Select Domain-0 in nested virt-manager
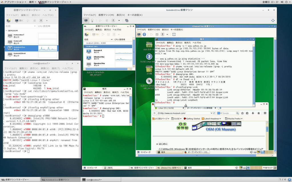Viewport: 292px width, 182px height. tap(108, 51)
